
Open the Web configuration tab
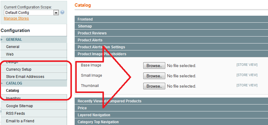coord(10,54)
